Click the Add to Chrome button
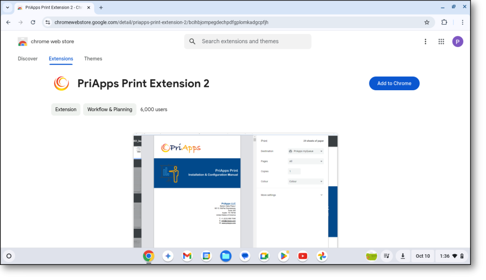Image resolution: width=486 pixels, height=280 pixels. click(x=394, y=83)
